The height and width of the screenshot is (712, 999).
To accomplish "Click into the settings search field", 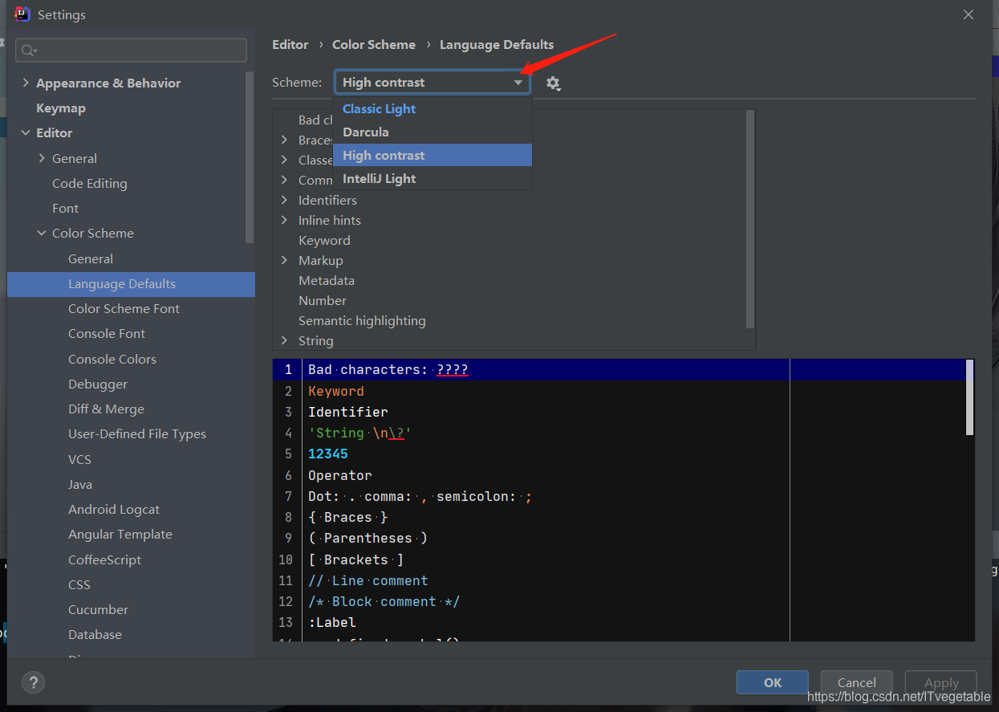I will [x=131, y=50].
